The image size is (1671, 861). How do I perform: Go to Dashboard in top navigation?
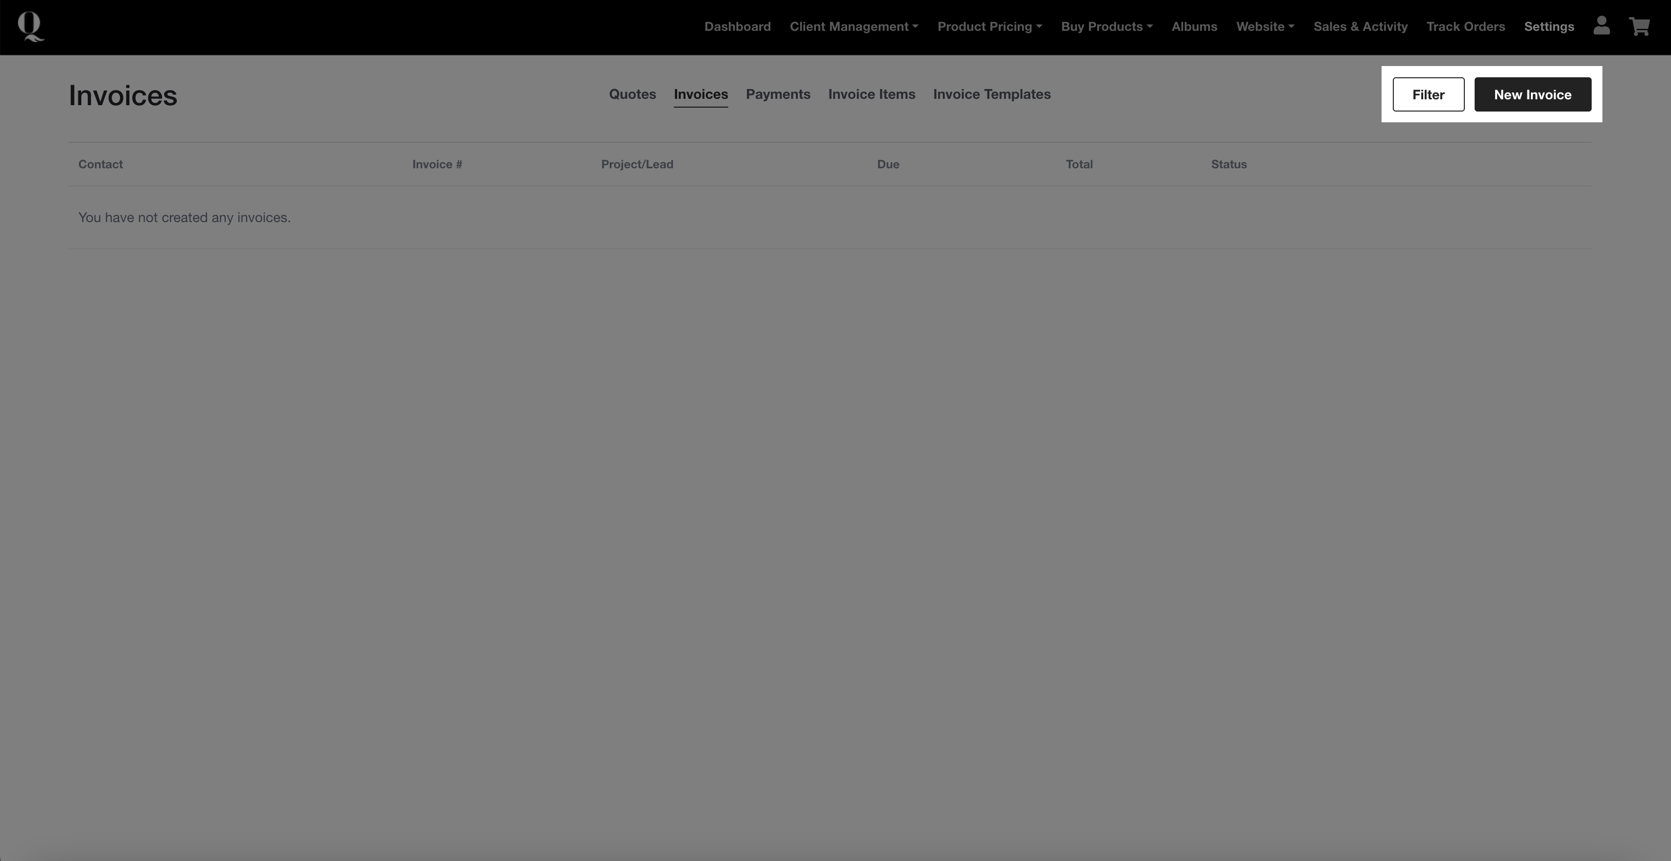[738, 26]
